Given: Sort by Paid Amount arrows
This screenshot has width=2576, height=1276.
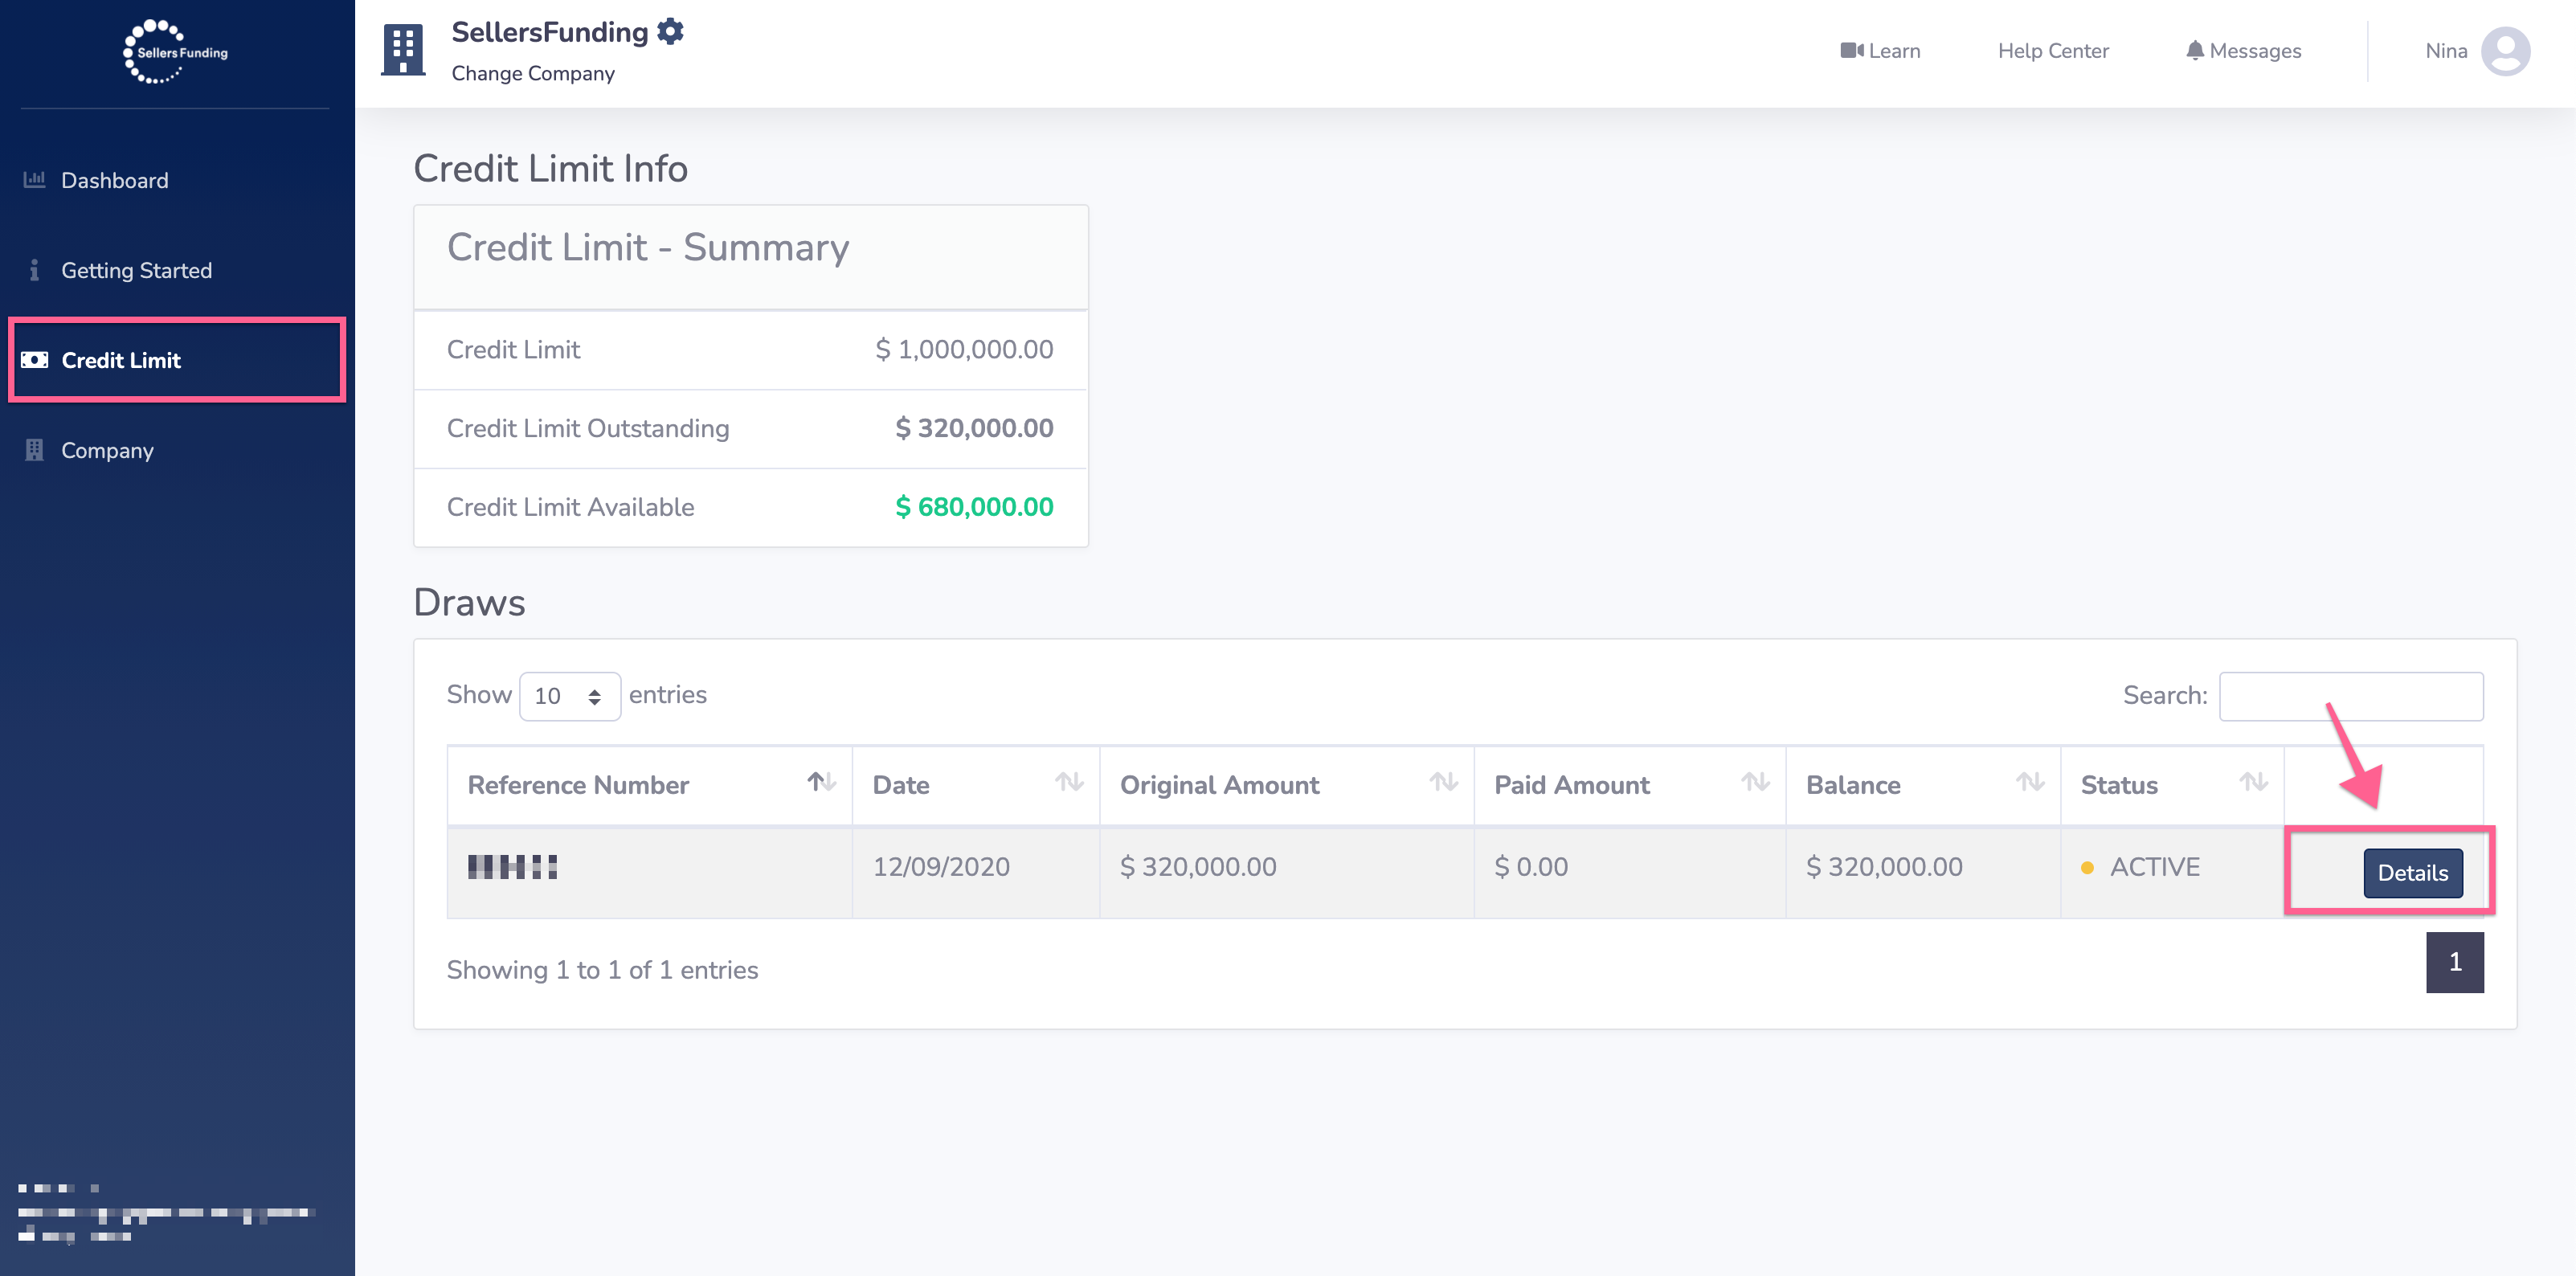Looking at the screenshot, I should click(1755, 782).
